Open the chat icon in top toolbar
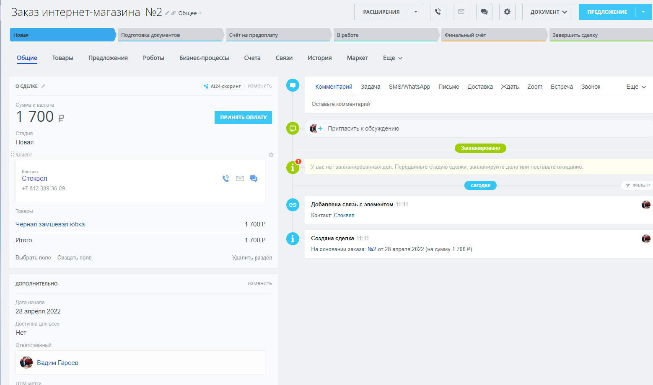Viewport: 653px width, 385px height. (484, 12)
